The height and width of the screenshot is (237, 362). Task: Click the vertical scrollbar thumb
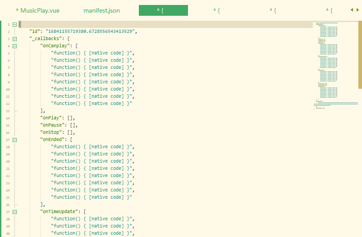(x=360, y=55)
